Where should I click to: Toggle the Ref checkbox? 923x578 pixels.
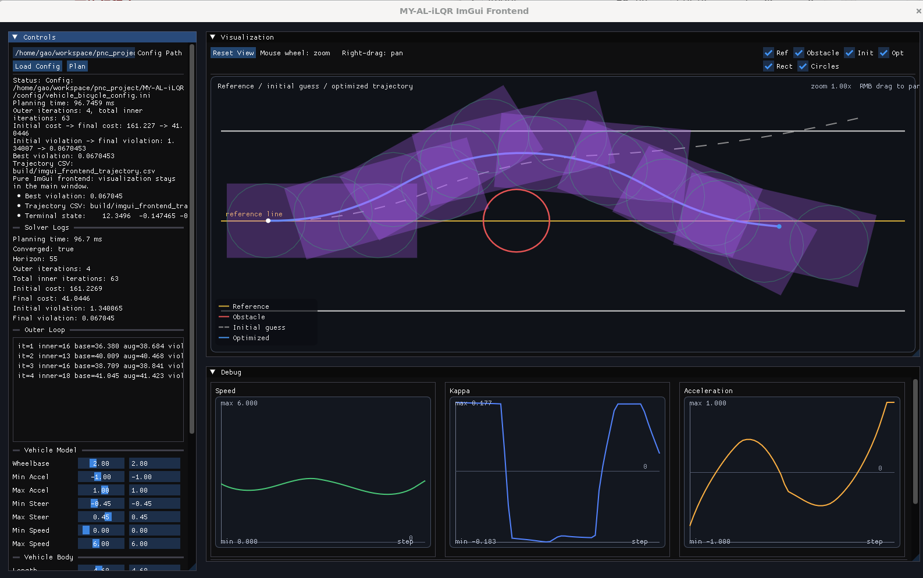click(768, 53)
